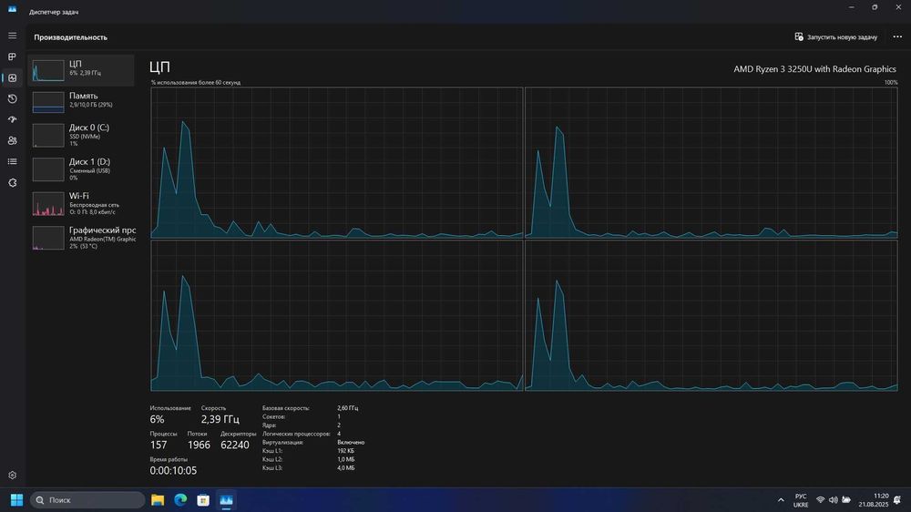The image size is (911, 512).
Task: Open the Windows Start button
Action: (16, 500)
